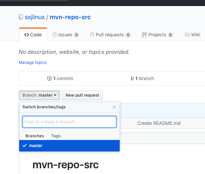Click the Pull requests merge icon

[x=92, y=35]
